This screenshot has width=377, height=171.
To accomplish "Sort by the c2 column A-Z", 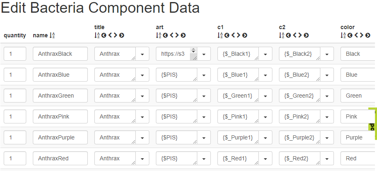I will tap(281, 35).
